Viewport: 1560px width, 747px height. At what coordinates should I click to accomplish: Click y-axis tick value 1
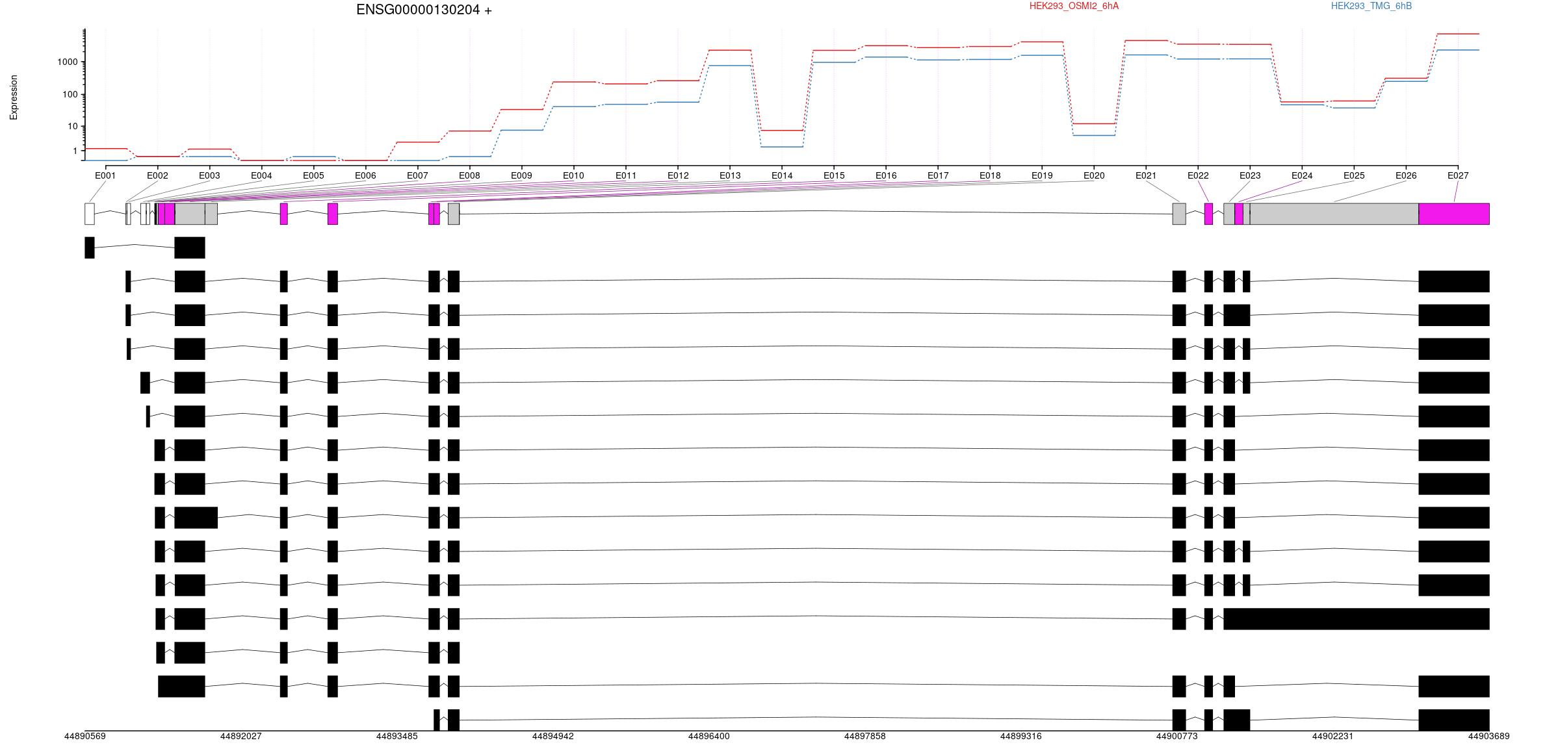tap(75, 151)
